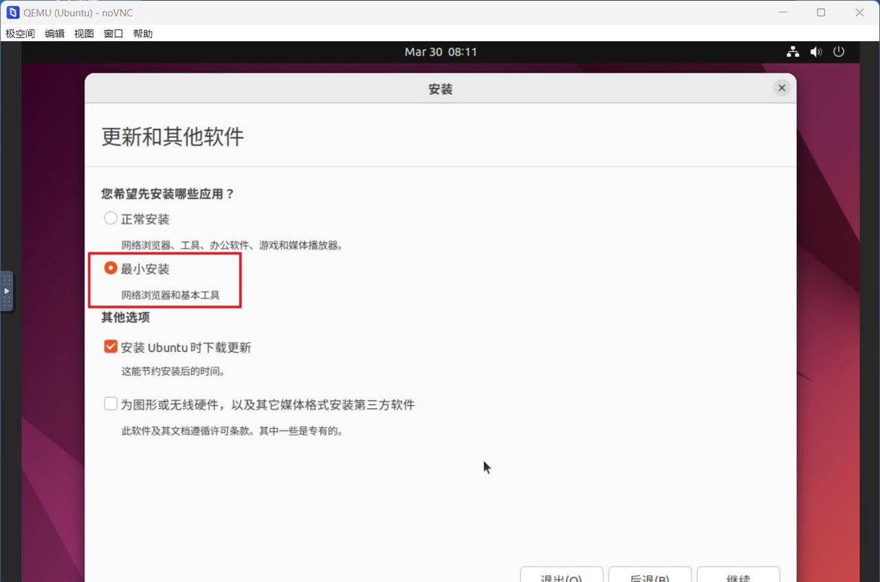
Task: Open the 编辑 menu
Action: pos(54,34)
